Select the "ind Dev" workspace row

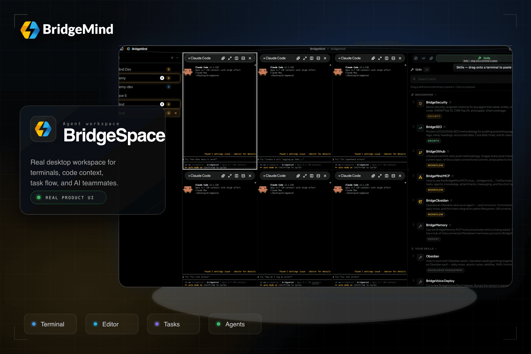[149, 69]
